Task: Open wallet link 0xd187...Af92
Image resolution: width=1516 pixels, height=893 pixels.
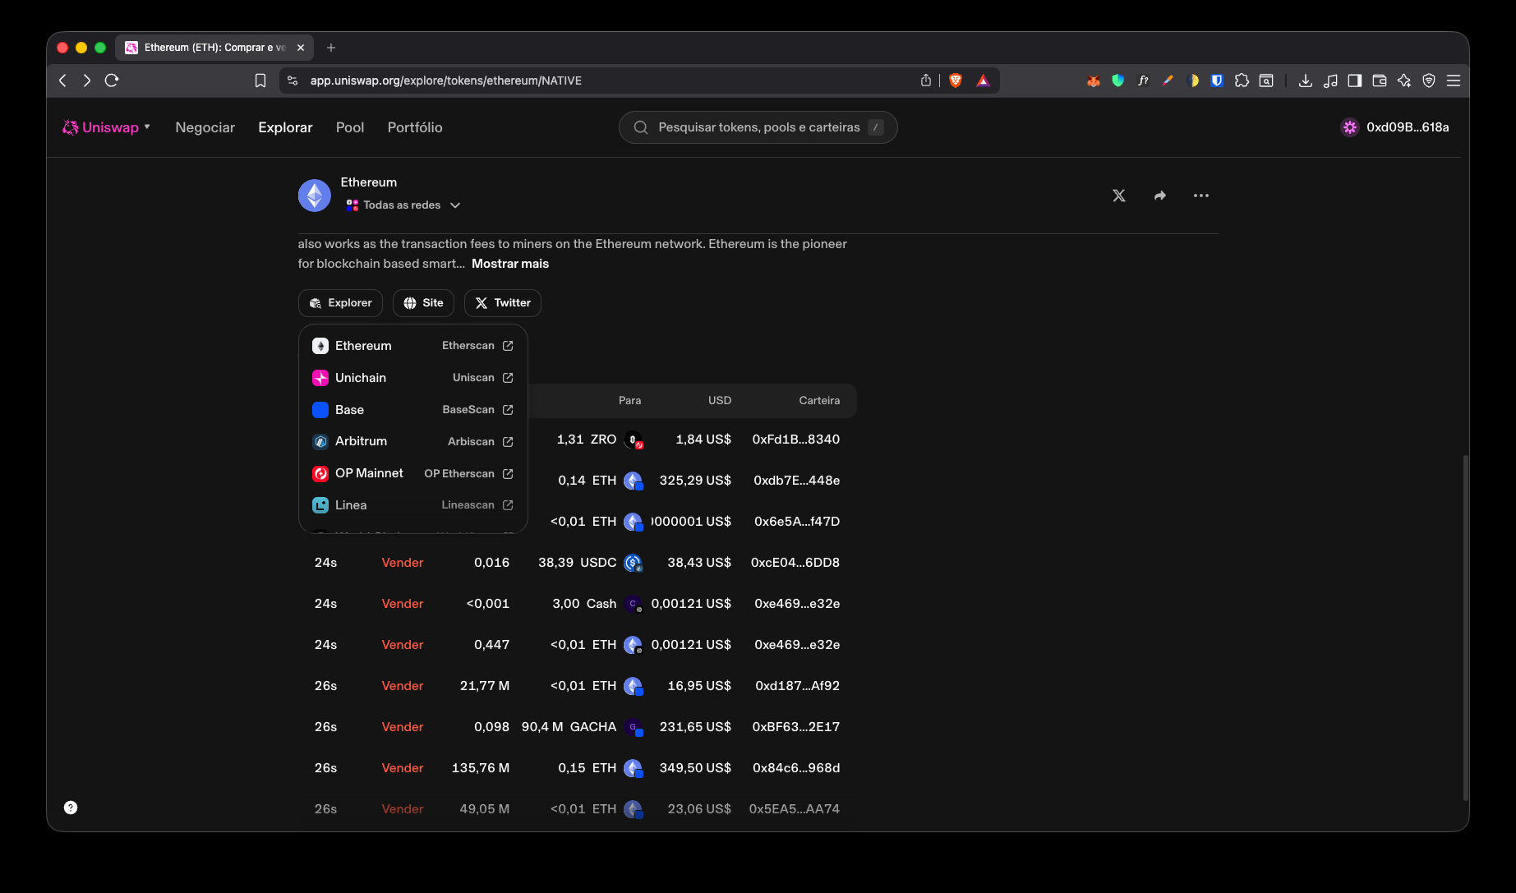Action: pos(798,686)
